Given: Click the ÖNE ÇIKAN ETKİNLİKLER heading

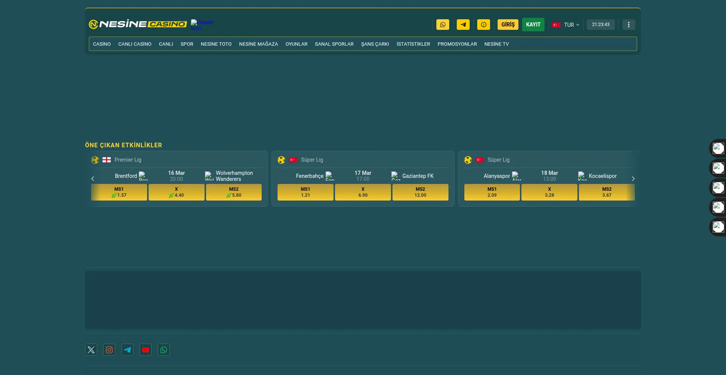Looking at the screenshot, I should 124,145.
